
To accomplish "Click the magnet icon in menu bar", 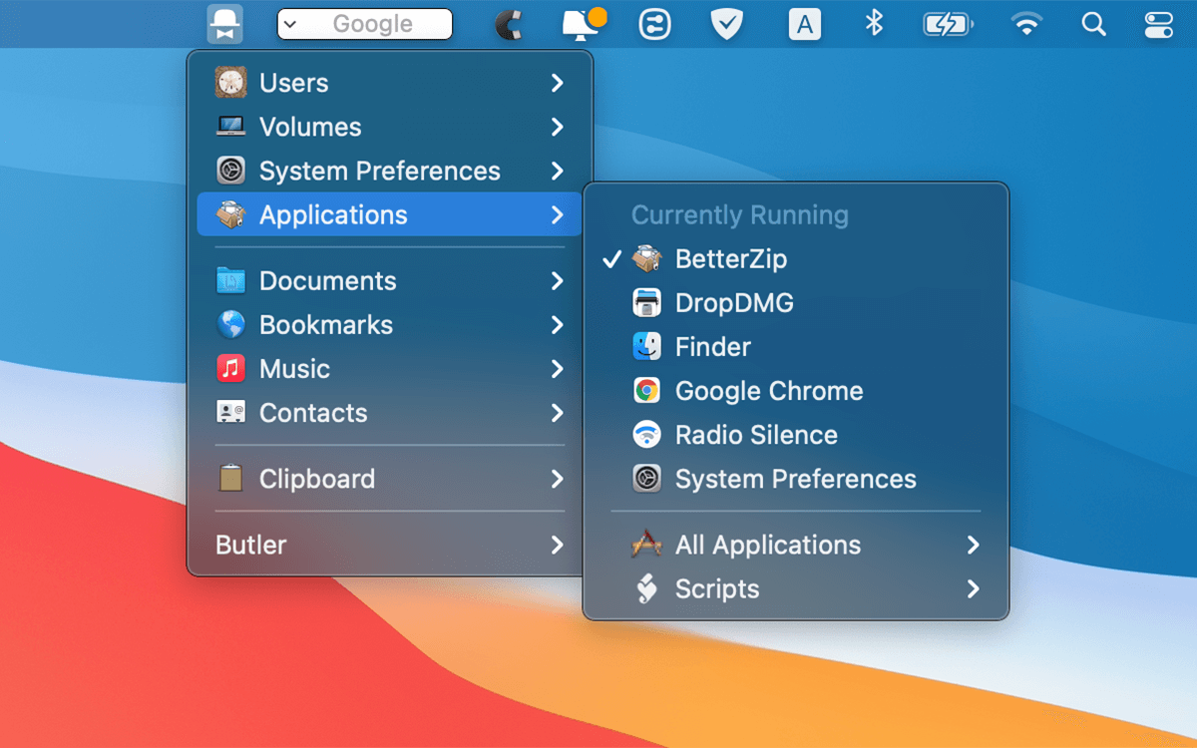I will pyautogui.click(x=509, y=24).
